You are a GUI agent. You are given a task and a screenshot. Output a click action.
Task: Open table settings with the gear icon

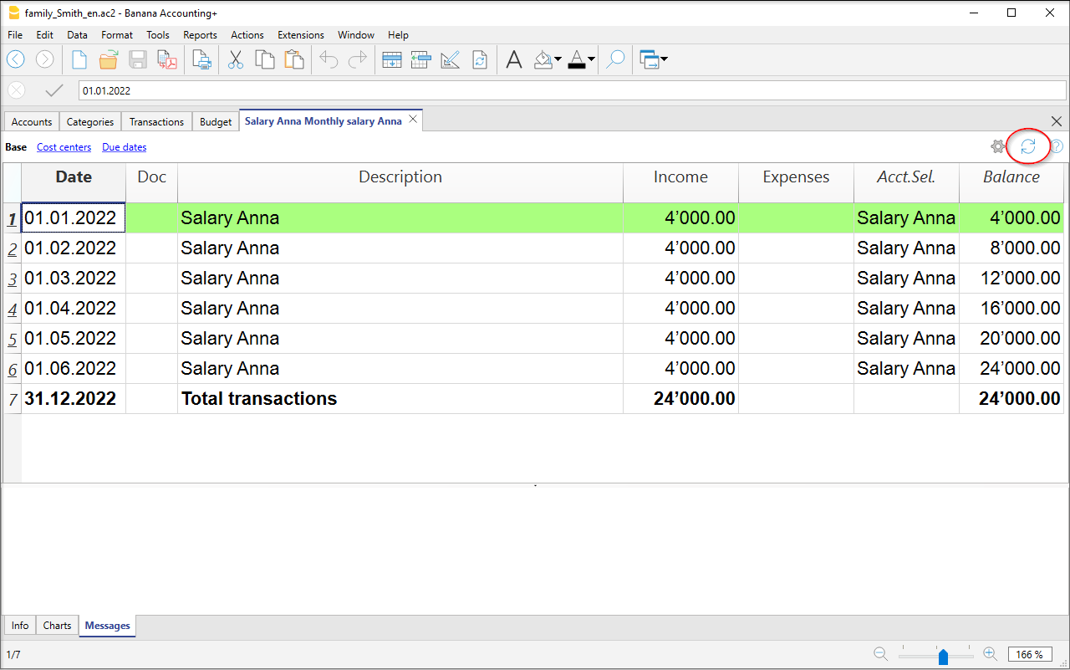click(998, 146)
